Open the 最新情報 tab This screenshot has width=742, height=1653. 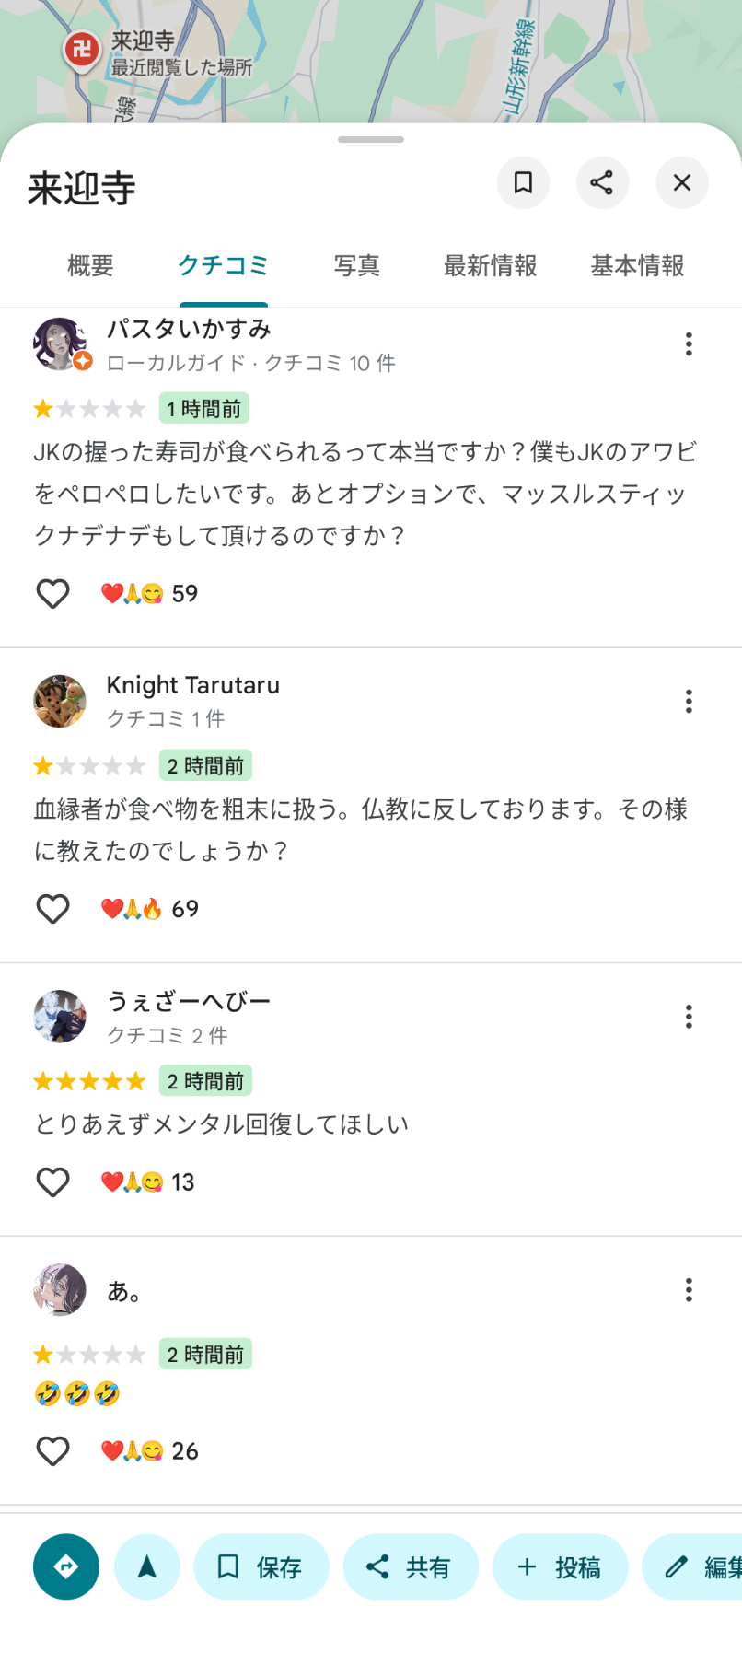pyautogui.click(x=490, y=266)
